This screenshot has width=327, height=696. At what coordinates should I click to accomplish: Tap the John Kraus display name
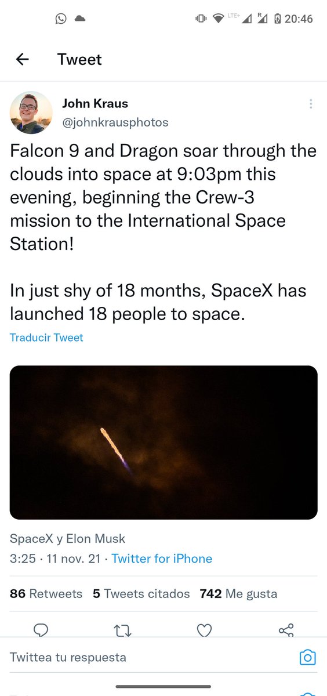pyautogui.click(x=95, y=103)
